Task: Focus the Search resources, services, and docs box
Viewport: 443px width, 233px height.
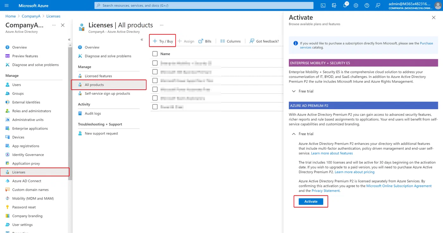Action: click(x=204, y=5)
